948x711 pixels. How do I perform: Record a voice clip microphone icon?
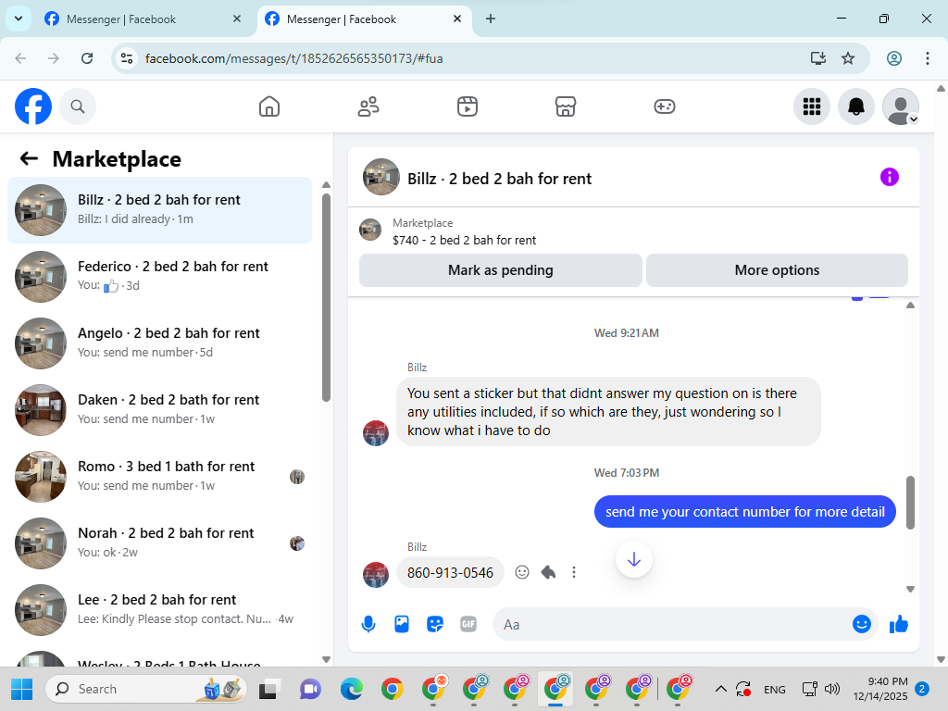[368, 624]
